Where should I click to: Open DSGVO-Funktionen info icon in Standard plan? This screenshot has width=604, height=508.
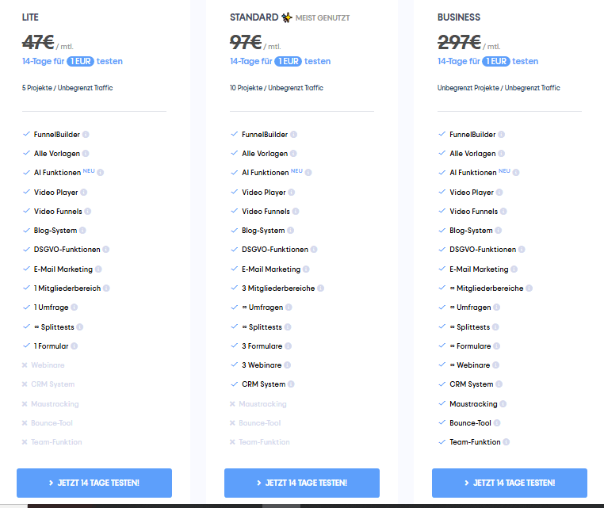click(x=315, y=250)
